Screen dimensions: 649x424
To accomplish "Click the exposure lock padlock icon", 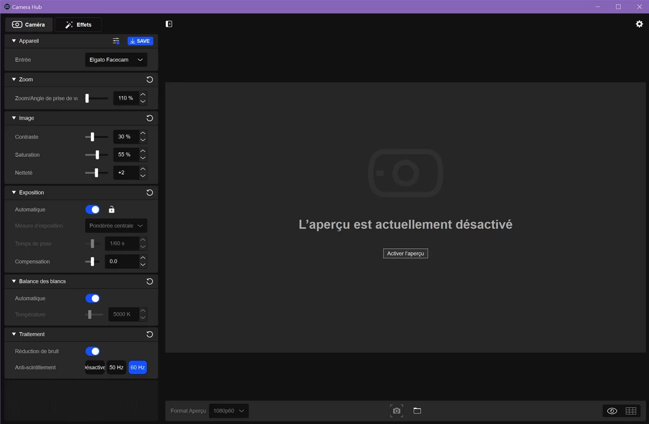I will (111, 210).
